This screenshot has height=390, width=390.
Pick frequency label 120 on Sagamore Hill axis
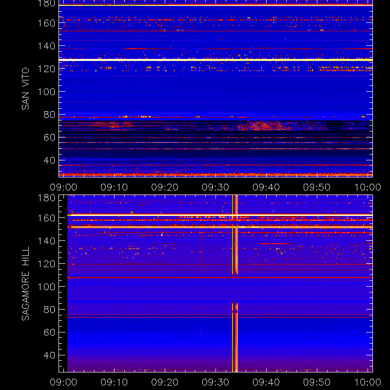point(46,264)
